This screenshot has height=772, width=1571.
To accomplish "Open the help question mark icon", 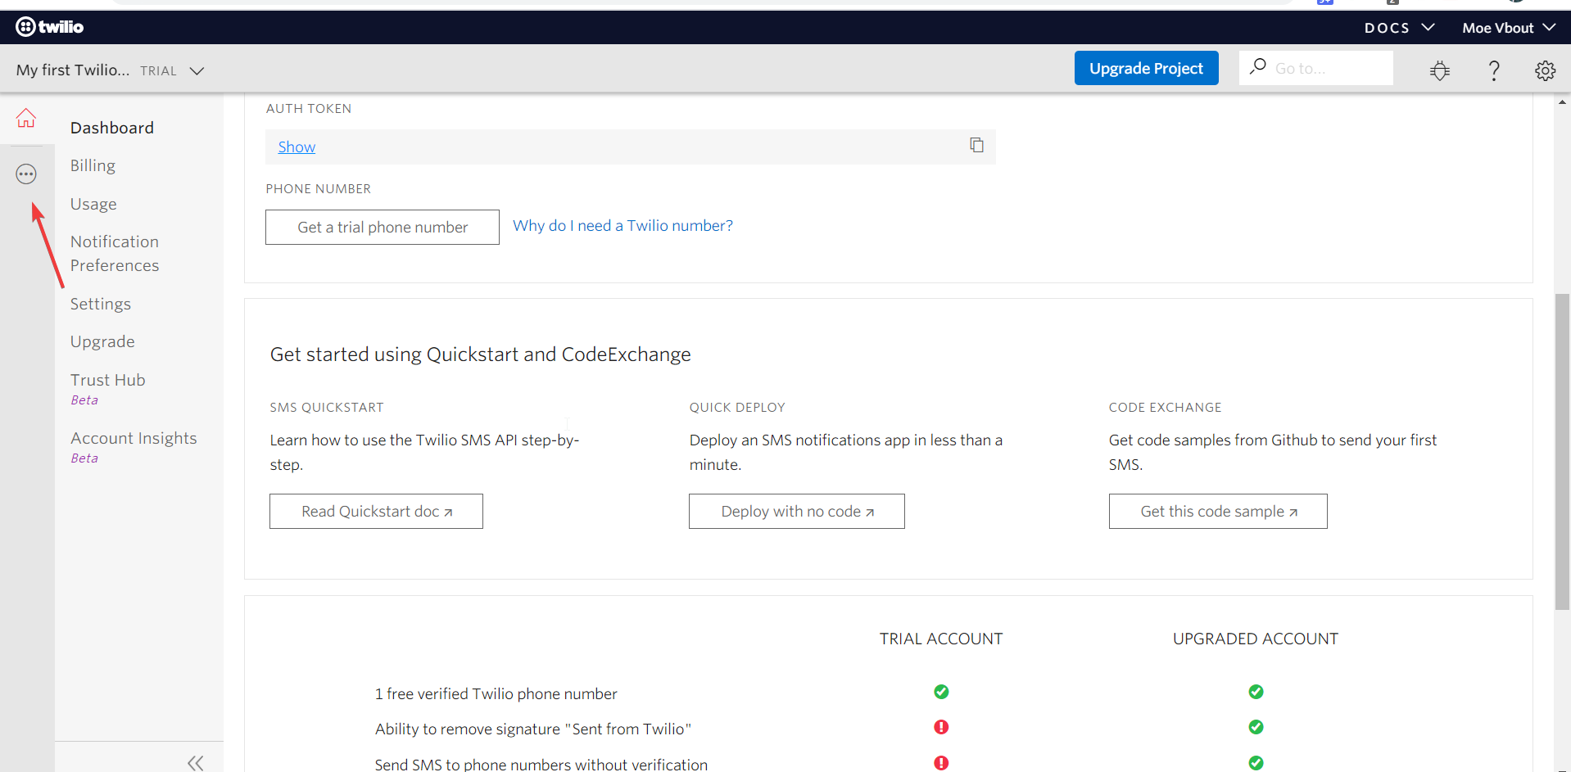I will click(x=1494, y=70).
